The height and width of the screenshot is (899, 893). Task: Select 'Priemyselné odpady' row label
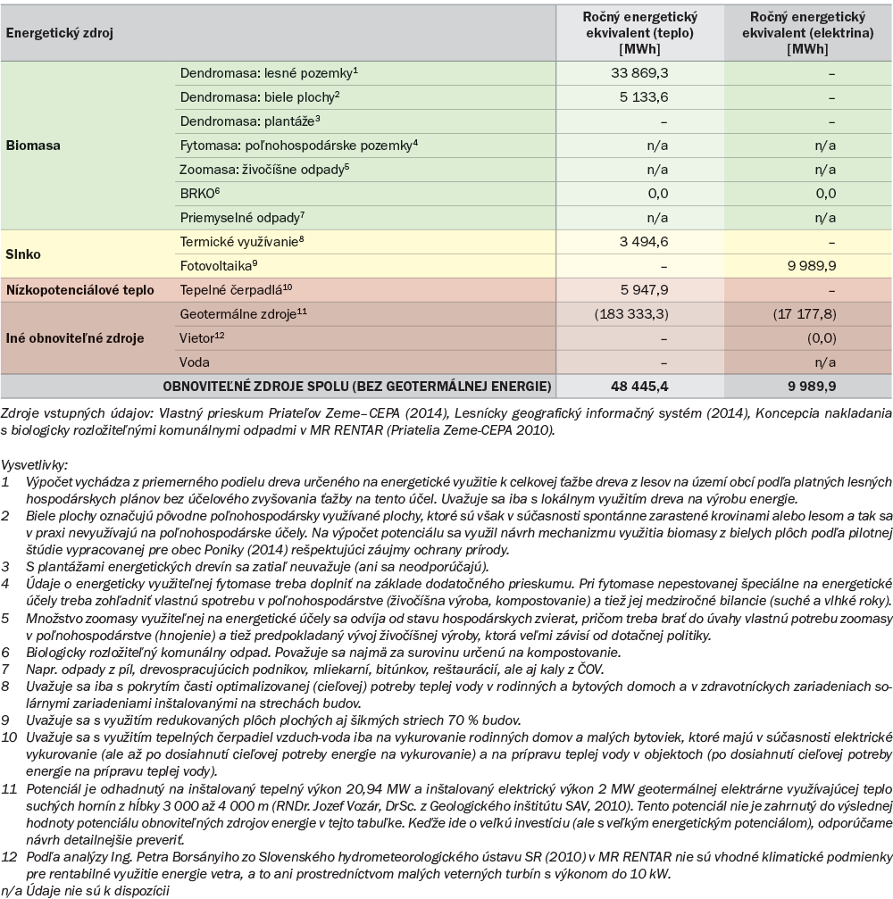tap(242, 217)
